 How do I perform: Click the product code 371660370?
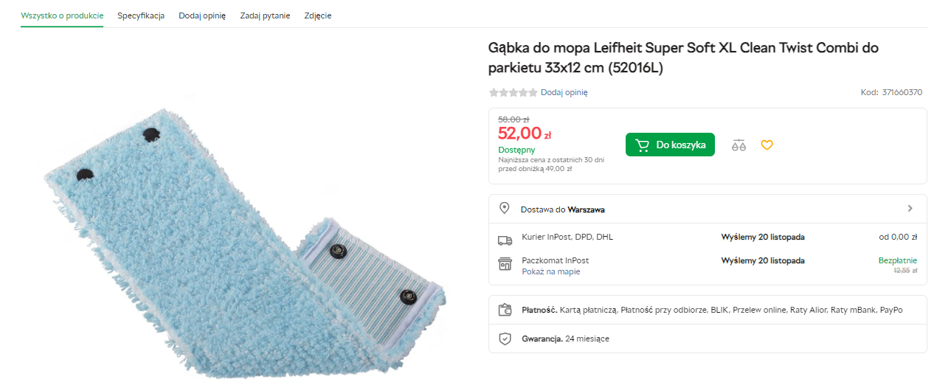(902, 93)
